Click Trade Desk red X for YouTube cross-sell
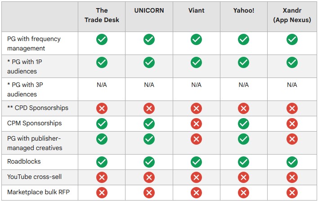 tap(102, 177)
